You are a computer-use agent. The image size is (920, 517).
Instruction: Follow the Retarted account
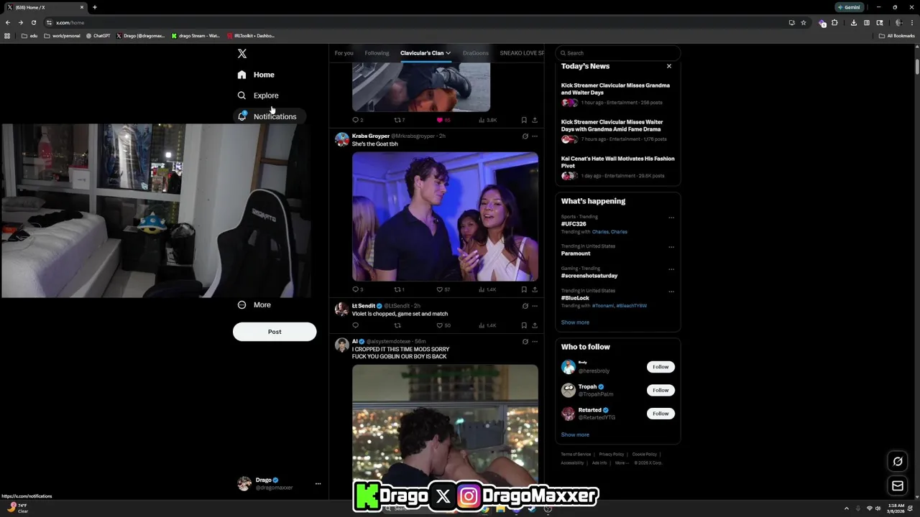(661, 414)
